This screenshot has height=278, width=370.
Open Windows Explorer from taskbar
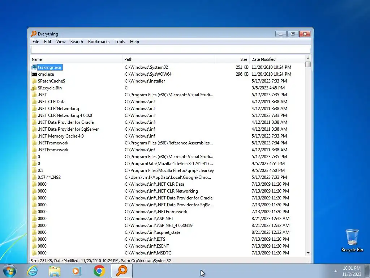pos(55,271)
